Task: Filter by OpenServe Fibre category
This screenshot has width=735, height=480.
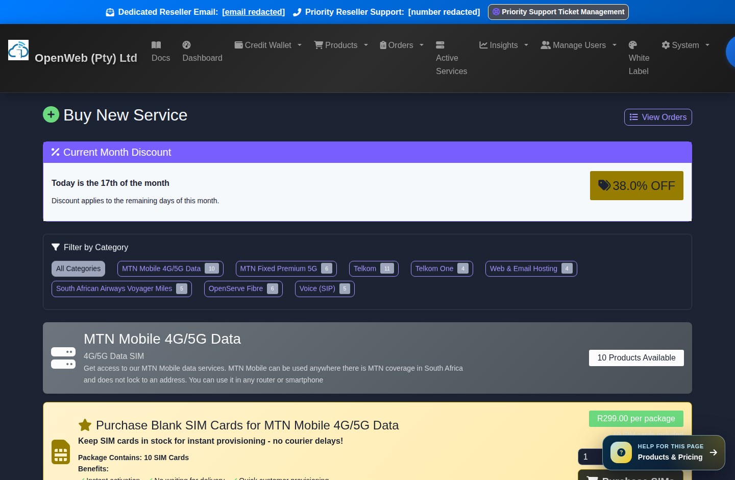Action: (243, 289)
